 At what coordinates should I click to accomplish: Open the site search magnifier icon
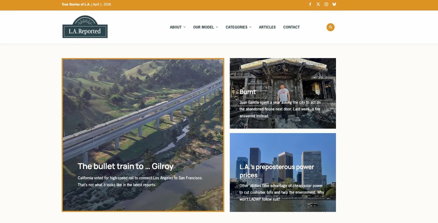[330, 27]
